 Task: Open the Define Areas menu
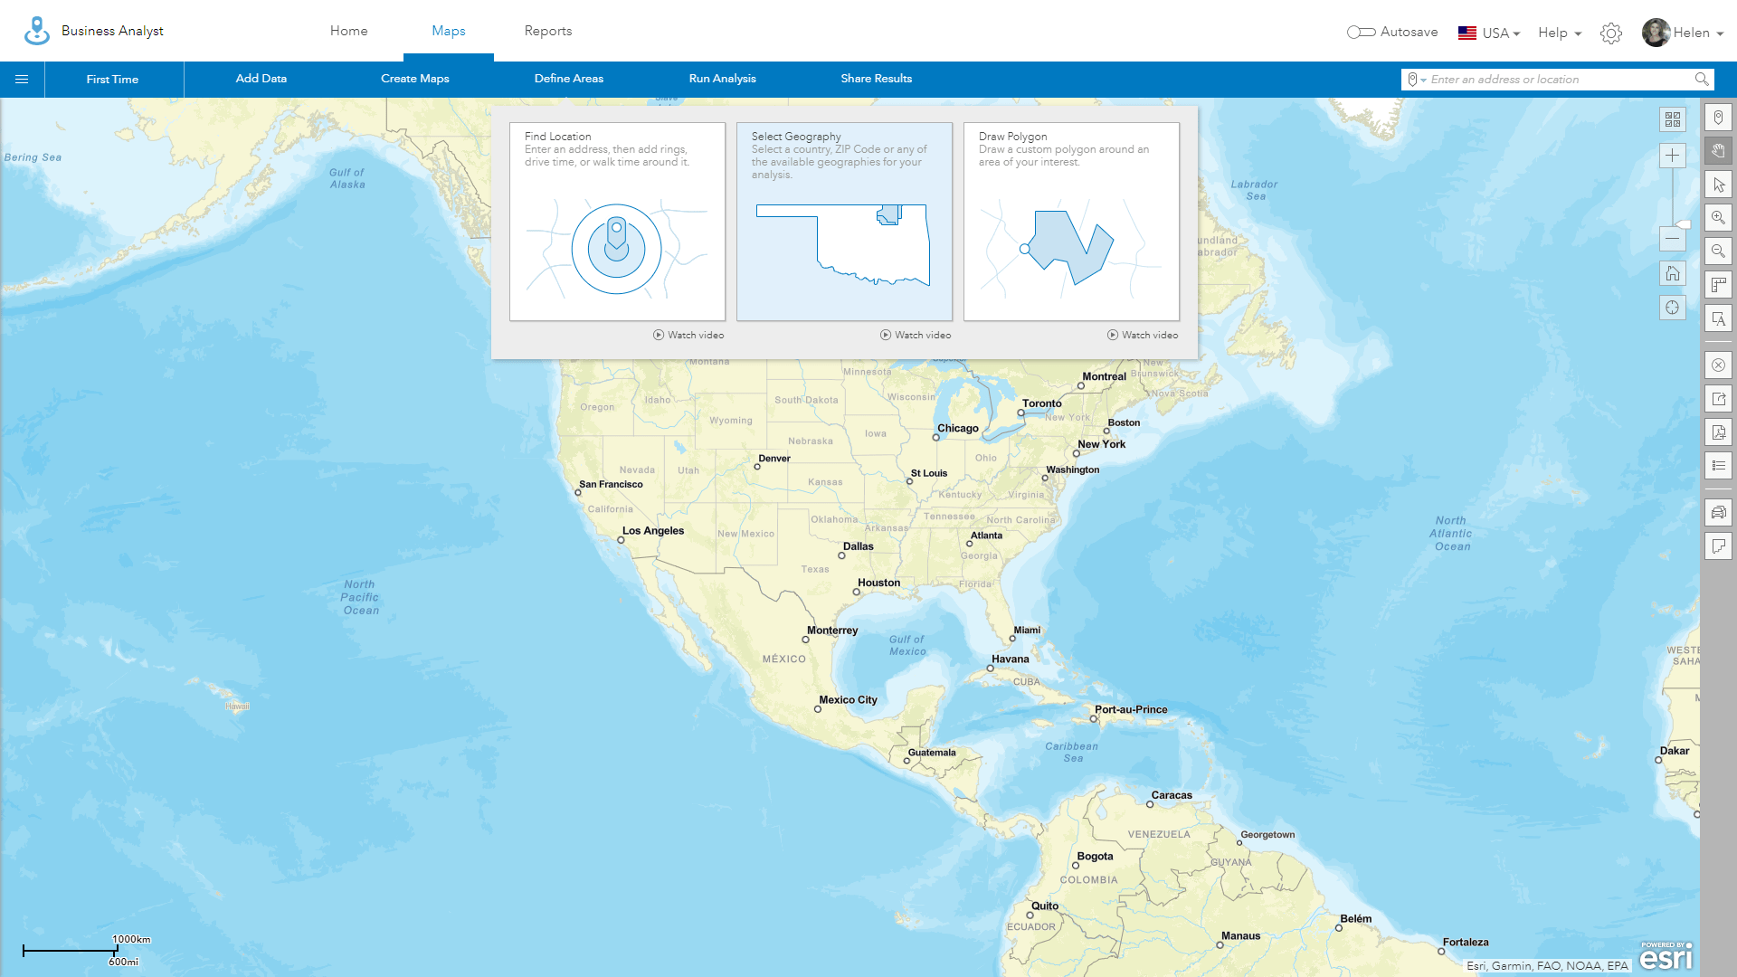(x=569, y=80)
